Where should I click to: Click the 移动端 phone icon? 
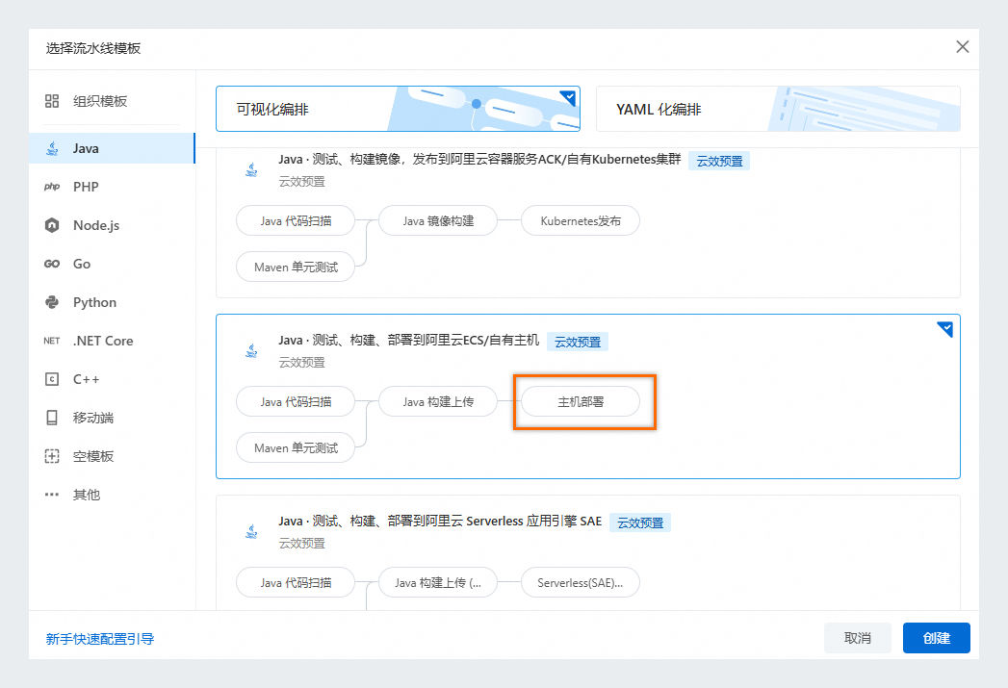pos(52,418)
